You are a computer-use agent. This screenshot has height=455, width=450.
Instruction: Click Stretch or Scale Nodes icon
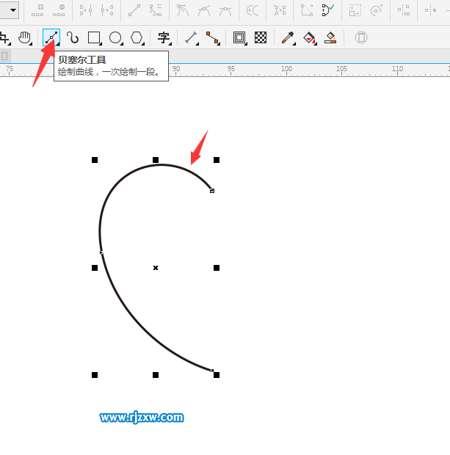[x=355, y=10]
